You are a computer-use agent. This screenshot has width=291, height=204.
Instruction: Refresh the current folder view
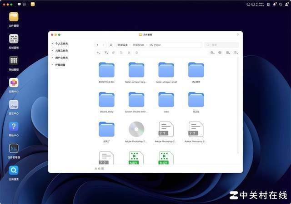coord(111,45)
